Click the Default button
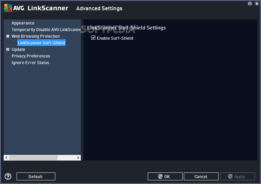This screenshot has width=261, height=184. tap(36, 176)
